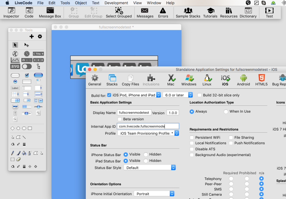Click Select Grouped toolbar icon
Viewport: 286px width, 199px height.
click(119, 13)
